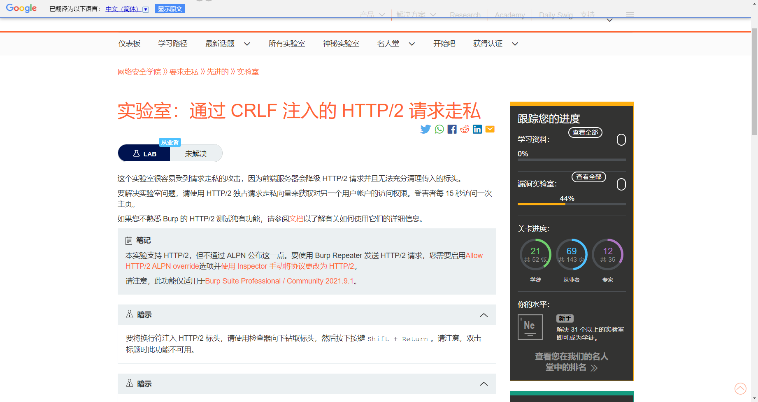Open the hamburger menu at top right
Image resolution: width=758 pixels, height=402 pixels.
coord(630,14)
